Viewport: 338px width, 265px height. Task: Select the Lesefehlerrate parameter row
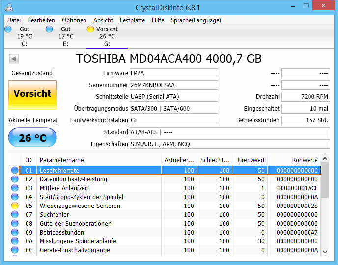click(x=166, y=170)
